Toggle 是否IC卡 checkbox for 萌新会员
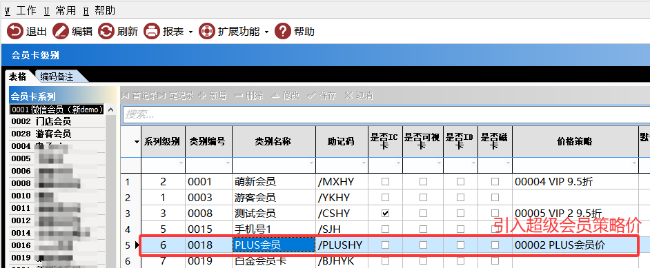Image resolution: width=650 pixels, height=268 pixels. coord(386,181)
